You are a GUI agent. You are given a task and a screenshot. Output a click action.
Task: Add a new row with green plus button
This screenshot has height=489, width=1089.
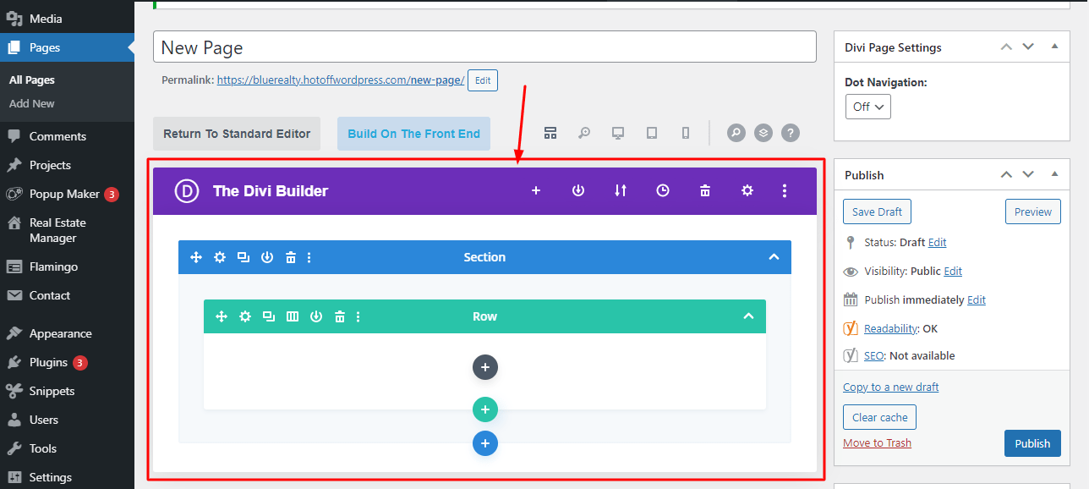[x=485, y=409]
